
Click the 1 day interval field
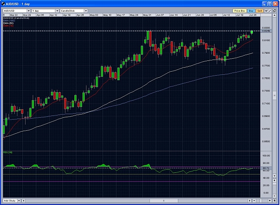pyautogui.click(x=44, y=11)
